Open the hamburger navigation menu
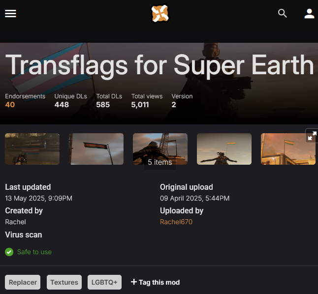The width and height of the screenshot is (318, 294). [10, 14]
